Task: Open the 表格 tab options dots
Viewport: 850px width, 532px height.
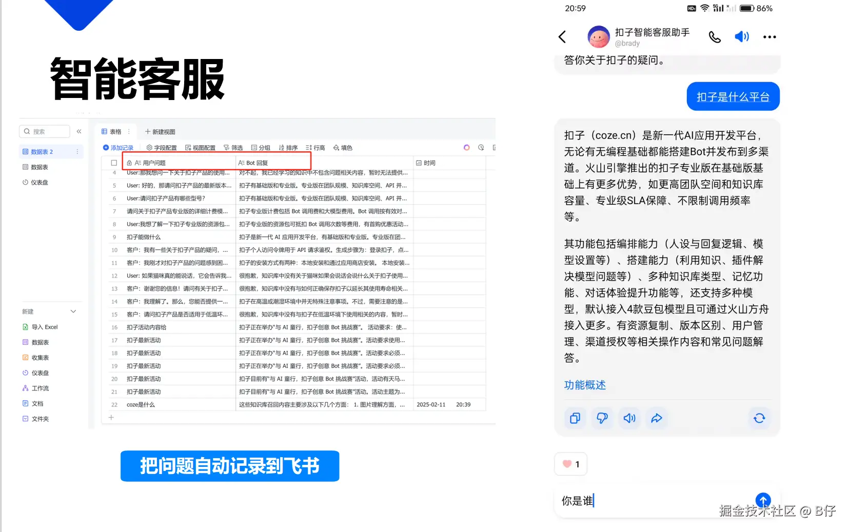Action: [x=129, y=132]
